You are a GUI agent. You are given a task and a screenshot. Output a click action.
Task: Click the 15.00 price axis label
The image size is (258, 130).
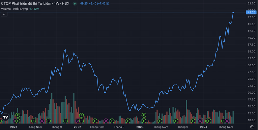[x=251, y=106]
